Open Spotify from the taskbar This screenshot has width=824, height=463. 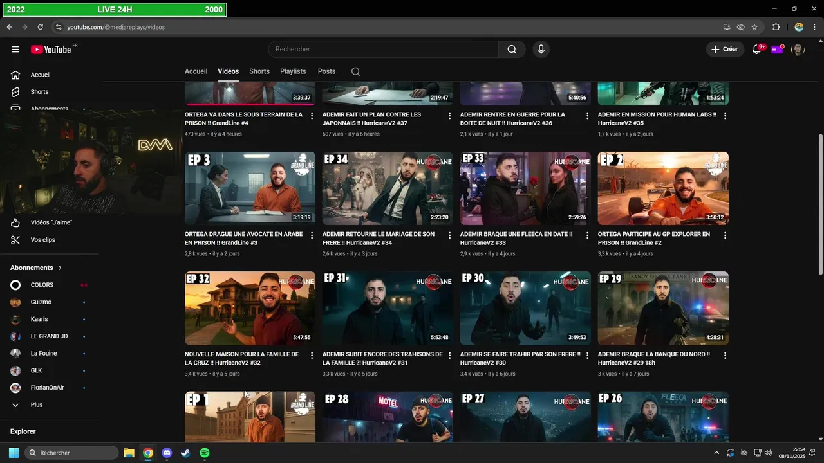coord(204,453)
